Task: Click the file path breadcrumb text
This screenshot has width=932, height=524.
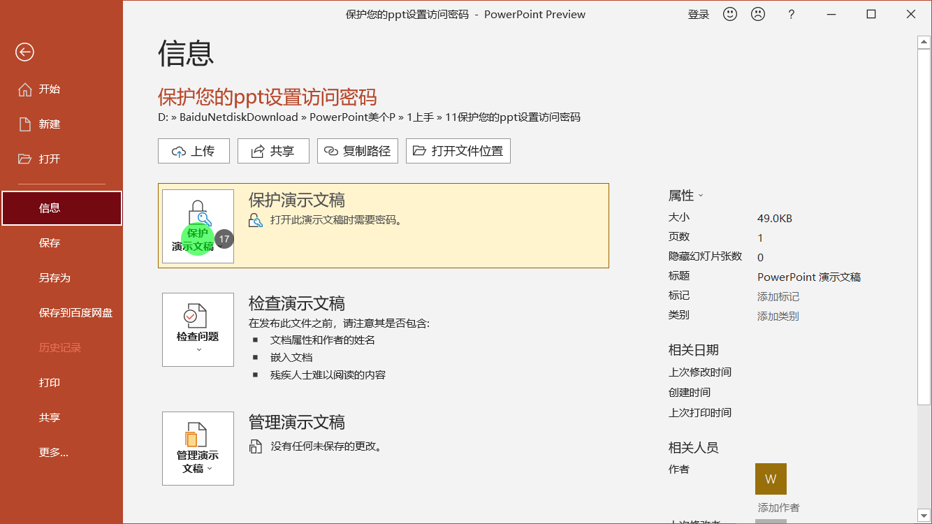Action: (x=369, y=117)
